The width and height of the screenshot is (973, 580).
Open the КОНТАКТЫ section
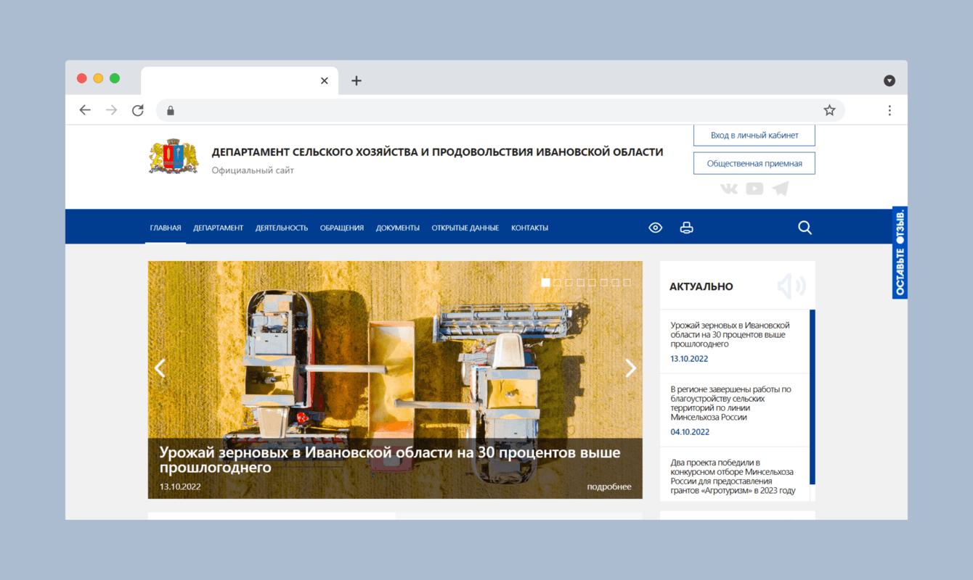529,227
